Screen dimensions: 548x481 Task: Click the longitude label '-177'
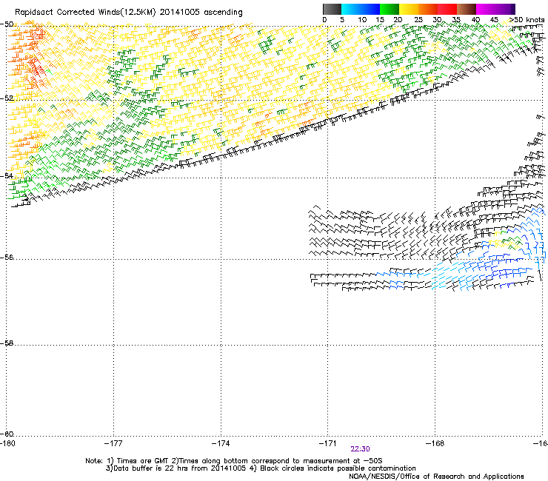[113, 443]
